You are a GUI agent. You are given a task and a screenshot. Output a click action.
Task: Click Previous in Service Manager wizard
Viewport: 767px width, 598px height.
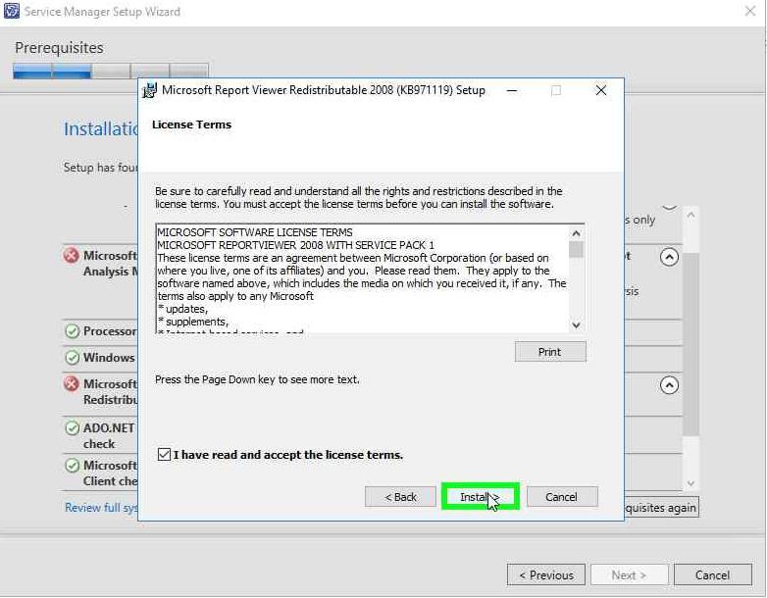pyautogui.click(x=546, y=575)
